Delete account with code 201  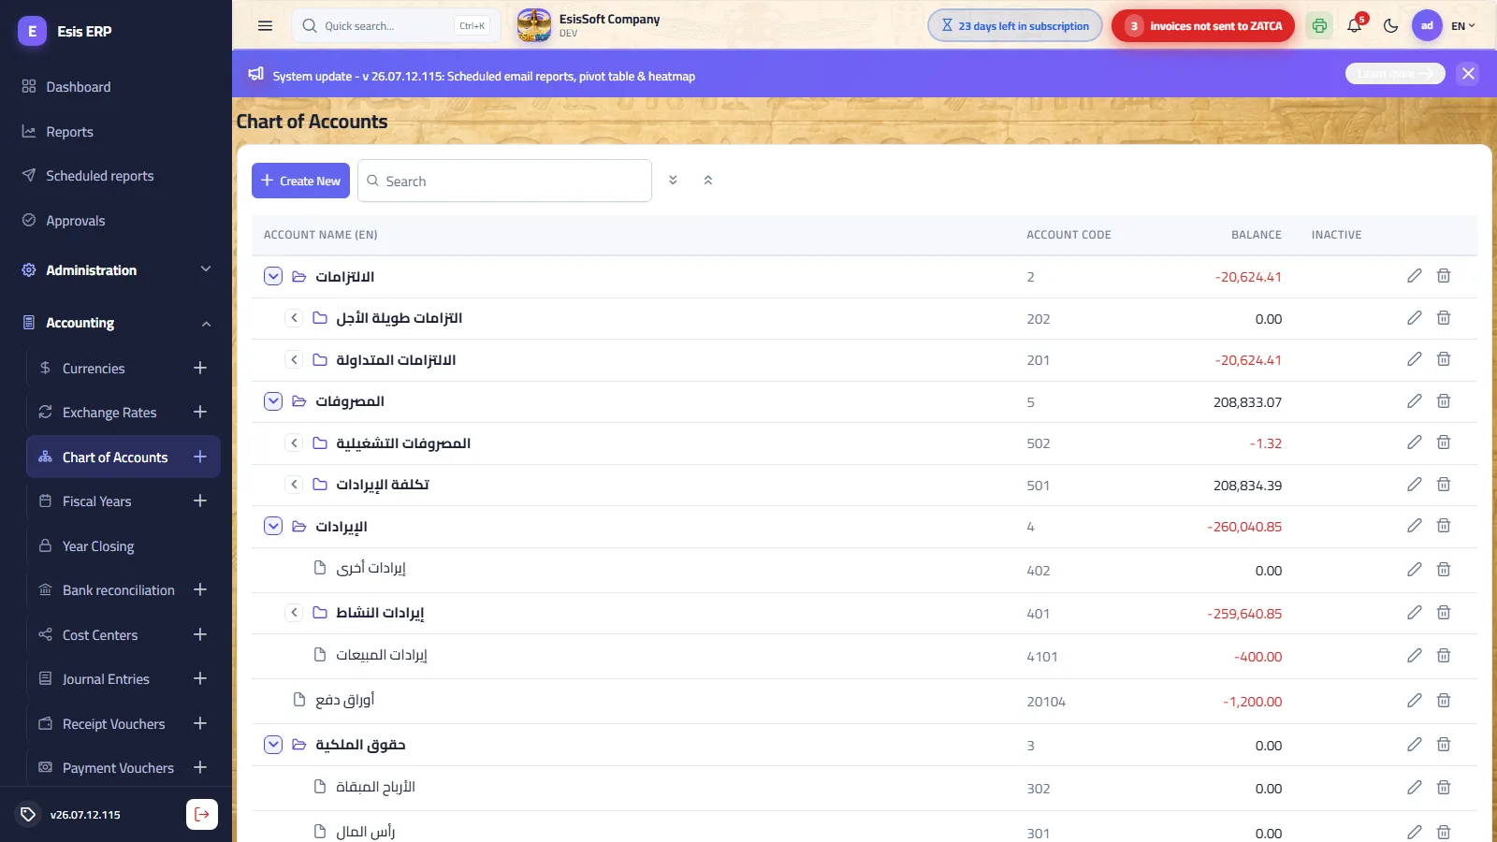click(x=1444, y=359)
